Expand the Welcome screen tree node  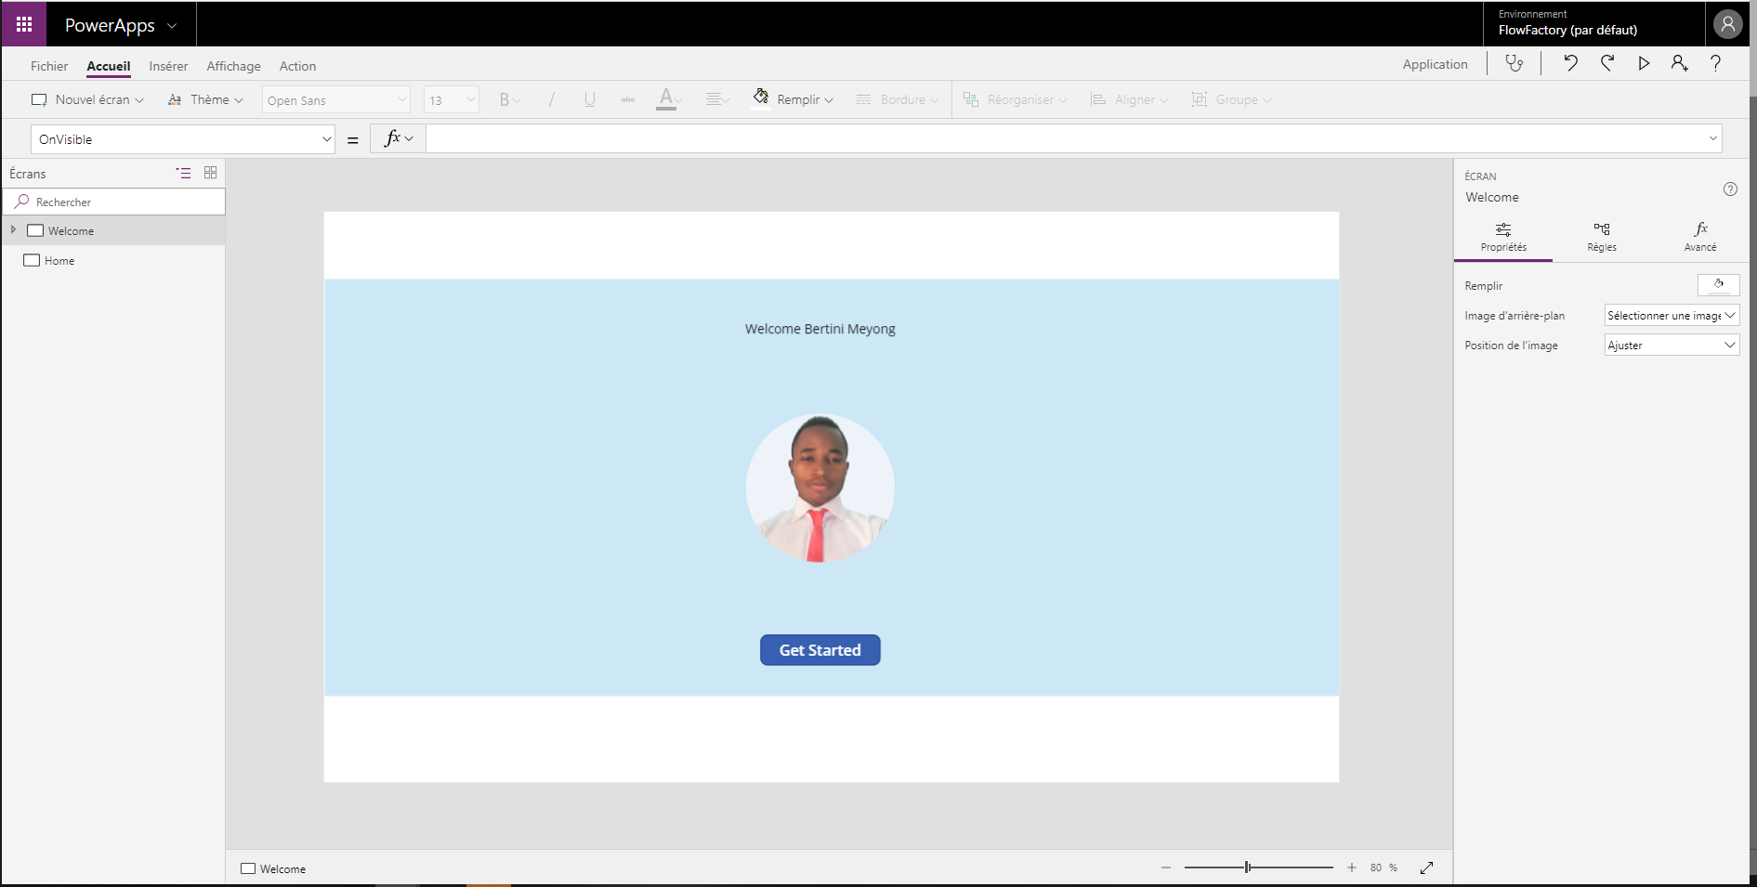(x=13, y=229)
